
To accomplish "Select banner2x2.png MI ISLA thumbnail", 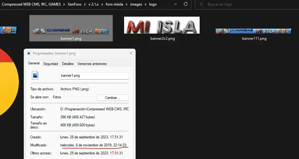I will 162,25.
